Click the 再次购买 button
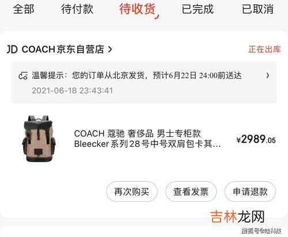The width and height of the screenshot is (288, 237). coord(132,192)
